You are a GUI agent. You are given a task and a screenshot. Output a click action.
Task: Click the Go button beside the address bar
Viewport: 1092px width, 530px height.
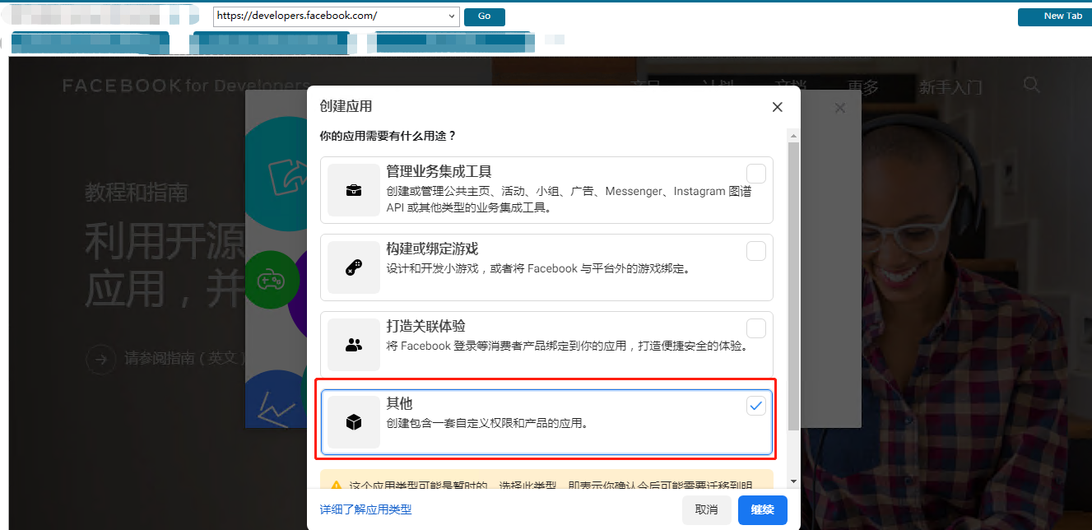pos(484,16)
